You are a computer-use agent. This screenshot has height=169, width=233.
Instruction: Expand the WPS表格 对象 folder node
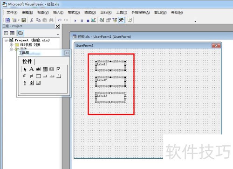tap(11, 45)
